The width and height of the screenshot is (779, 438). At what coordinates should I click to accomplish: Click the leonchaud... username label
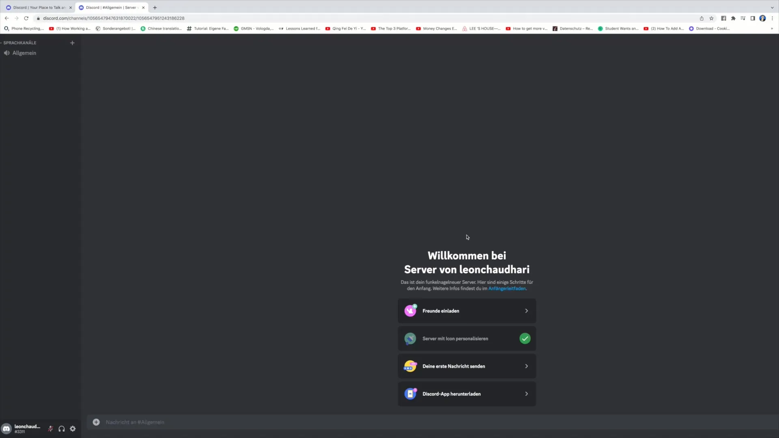click(27, 426)
